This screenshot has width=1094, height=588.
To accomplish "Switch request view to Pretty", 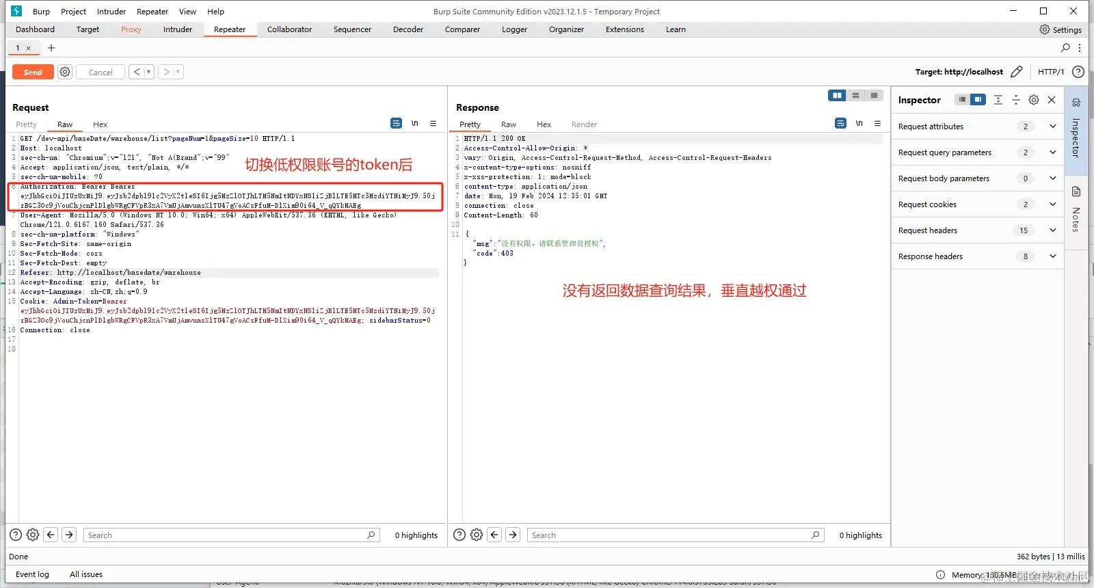I will coord(27,124).
